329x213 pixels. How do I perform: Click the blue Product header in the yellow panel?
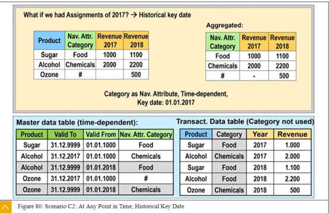[x=49, y=40]
